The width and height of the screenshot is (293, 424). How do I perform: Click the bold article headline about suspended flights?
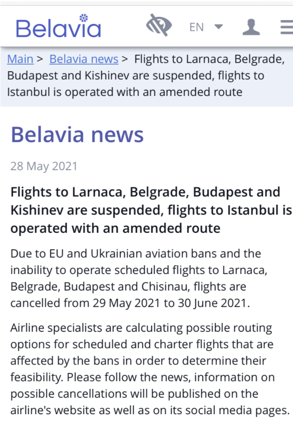point(151,210)
